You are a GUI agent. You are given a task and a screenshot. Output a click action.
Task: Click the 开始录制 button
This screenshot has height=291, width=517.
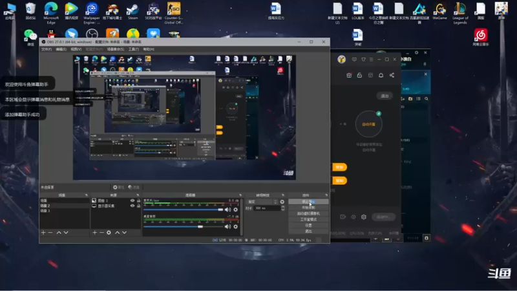coord(308,208)
